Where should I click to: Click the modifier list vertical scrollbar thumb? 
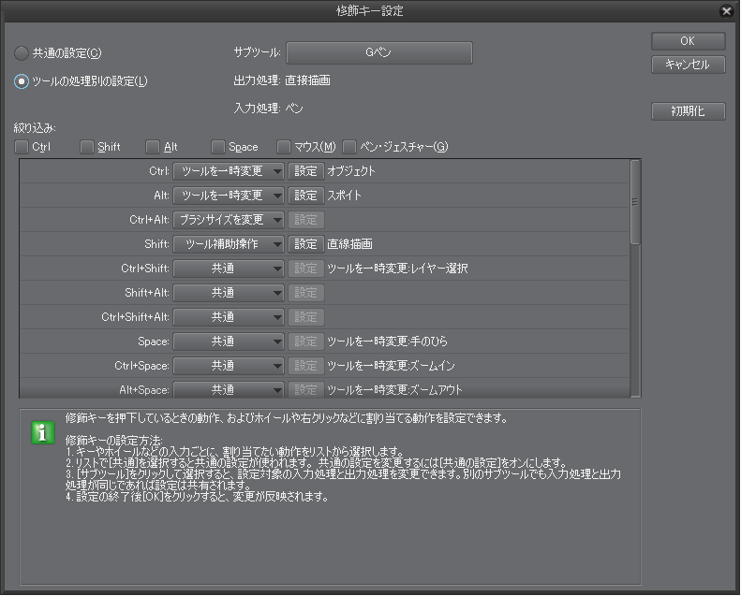click(x=635, y=202)
